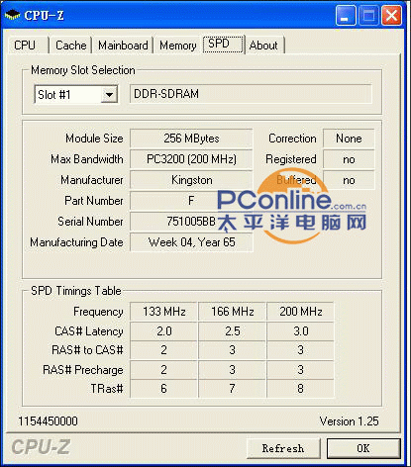Click the CPU-Z chip icon in title bar
Screen dimensions: 411x467
(x=12, y=15)
